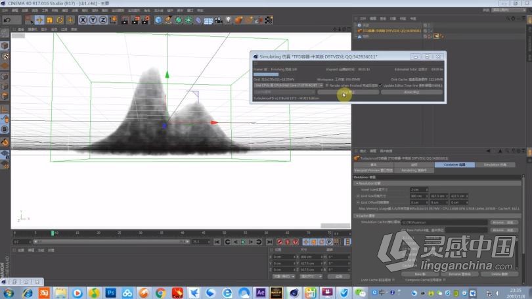The width and height of the screenshot is (532, 299).
Task: Open Google Chrome from the taskbar
Action: [160, 292]
